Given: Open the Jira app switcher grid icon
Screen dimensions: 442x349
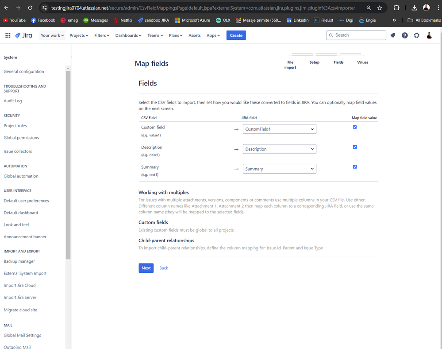Looking at the screenshot, I should pos(8,35).
